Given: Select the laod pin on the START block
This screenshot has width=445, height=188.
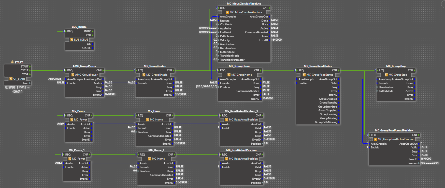Looking at the screenshot, I should (x=27, y=83).
